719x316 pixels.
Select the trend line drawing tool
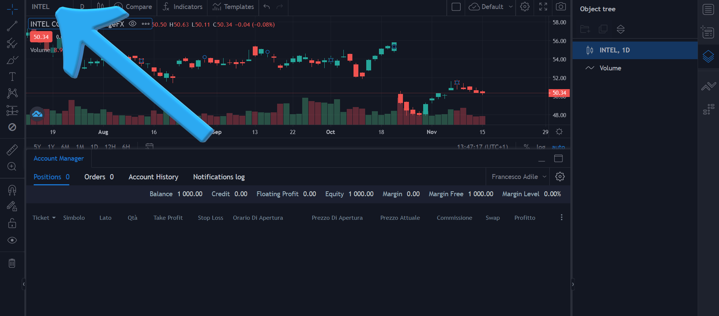[12, 26]
